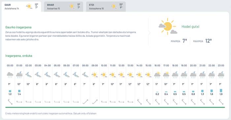Screen dimensions: 231x120
Task: Click the sun icon in BIHAR tab
Action: coord(72,7)
